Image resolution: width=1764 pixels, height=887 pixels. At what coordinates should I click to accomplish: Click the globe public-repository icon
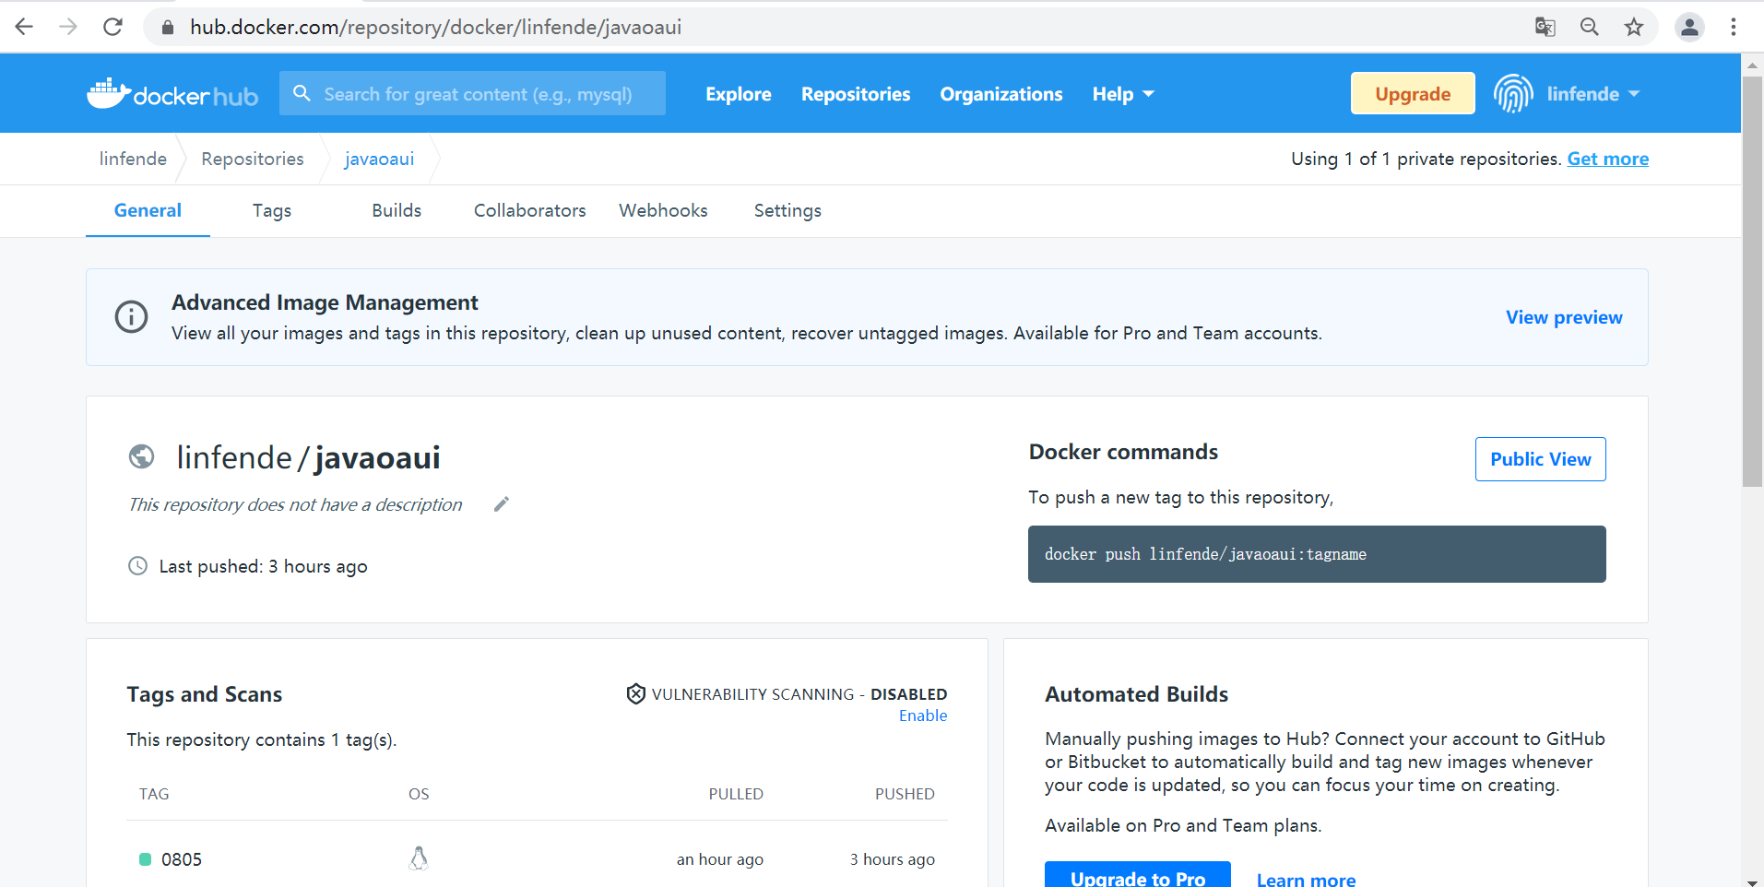pyautogui.click(x=141, y=455)
